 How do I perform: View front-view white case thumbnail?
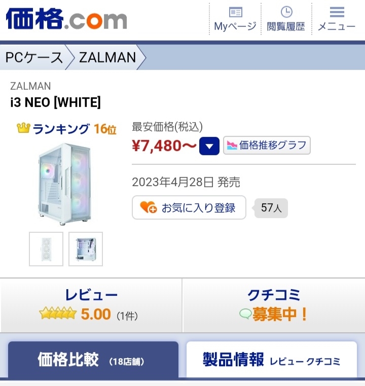pyautogui.click(x=46, y=249)
